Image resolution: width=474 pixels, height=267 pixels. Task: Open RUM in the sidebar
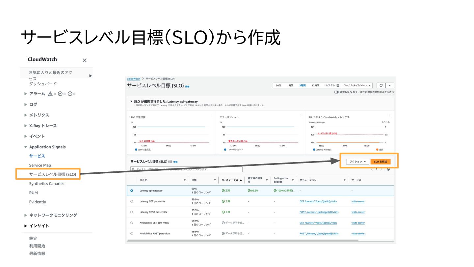[x=34, y=193]
